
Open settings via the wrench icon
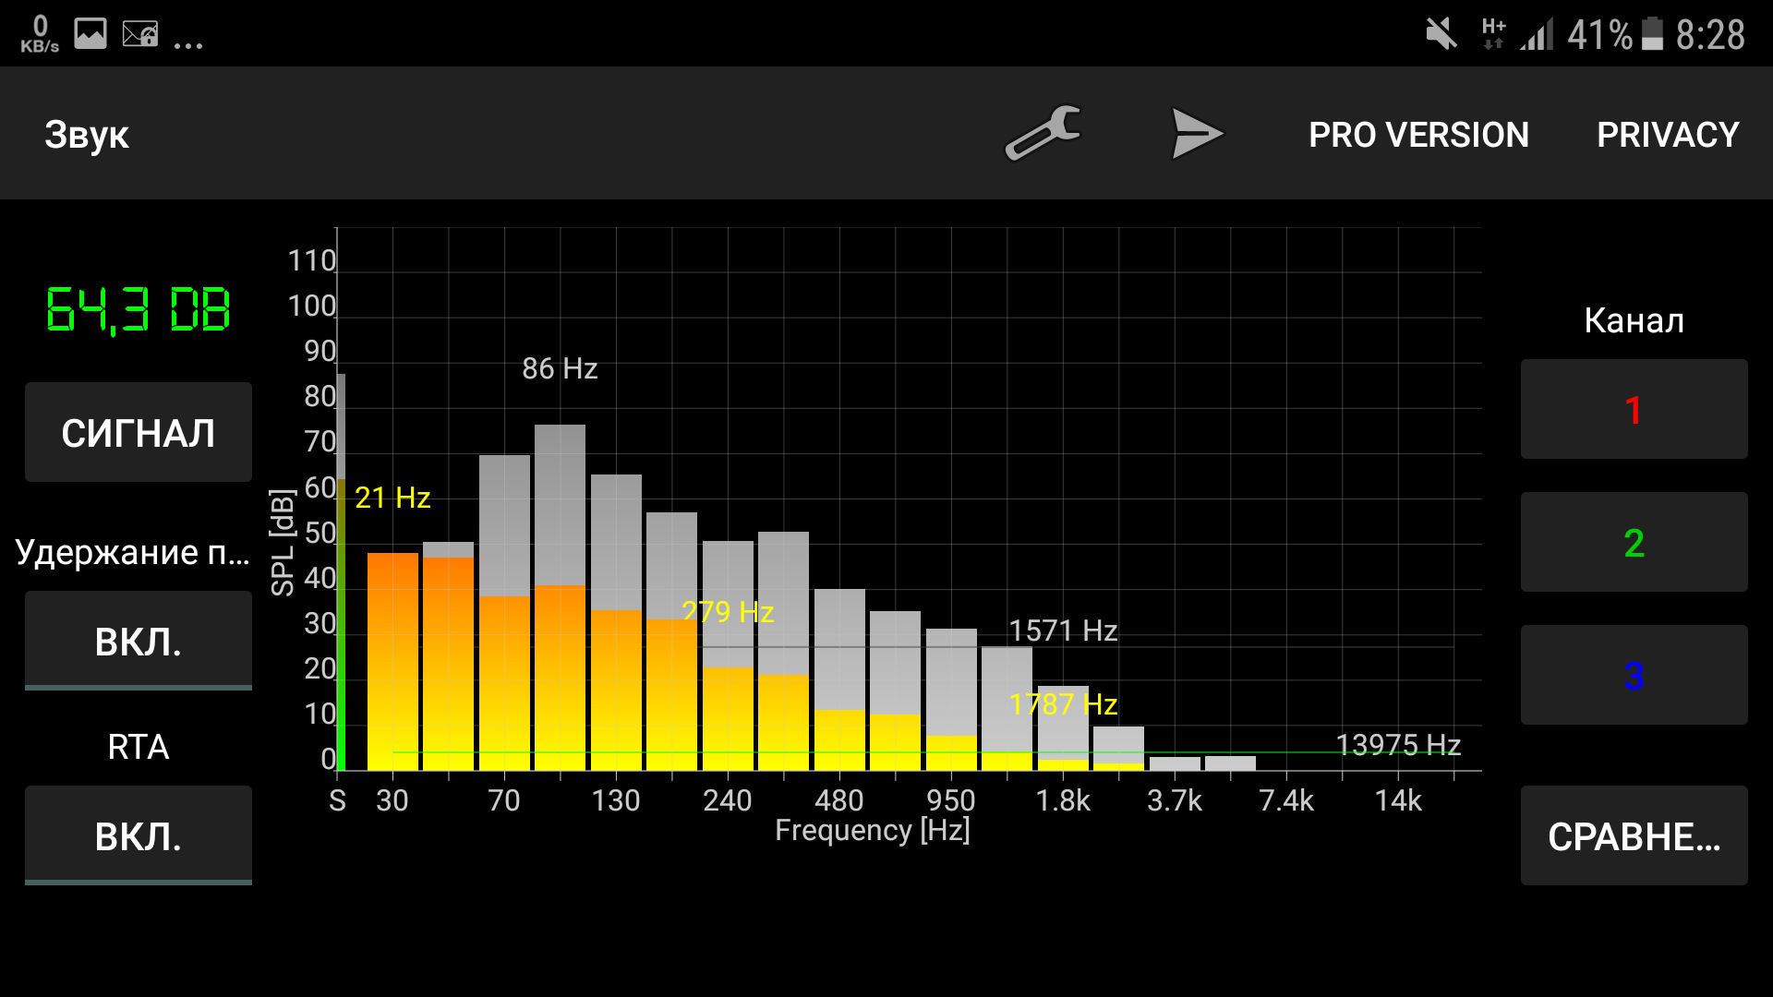coord(1043,134)
